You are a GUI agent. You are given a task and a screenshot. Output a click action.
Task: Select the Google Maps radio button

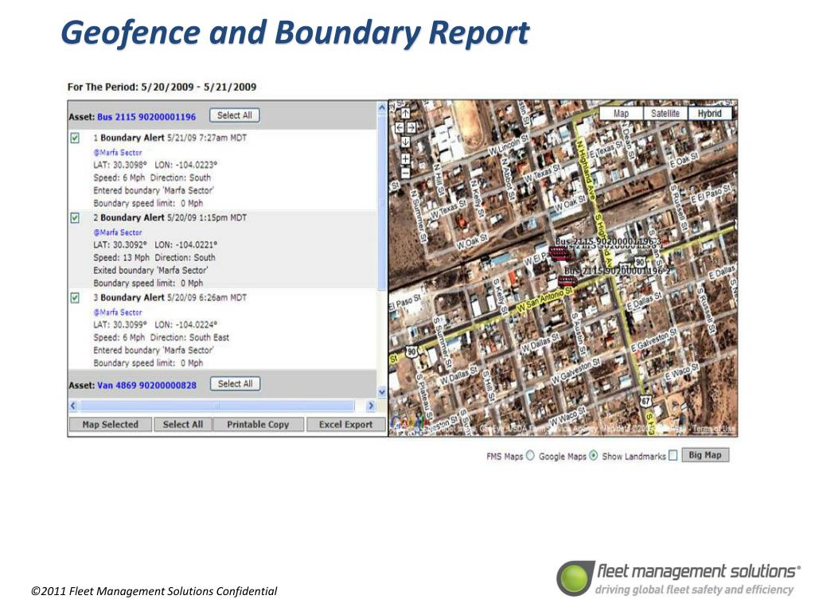(593, 456)
